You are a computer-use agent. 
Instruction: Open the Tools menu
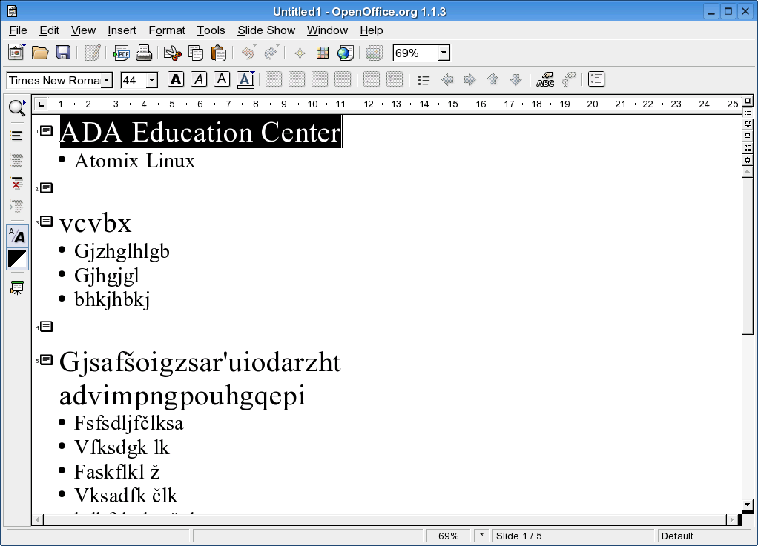click(x=211, y=30)
